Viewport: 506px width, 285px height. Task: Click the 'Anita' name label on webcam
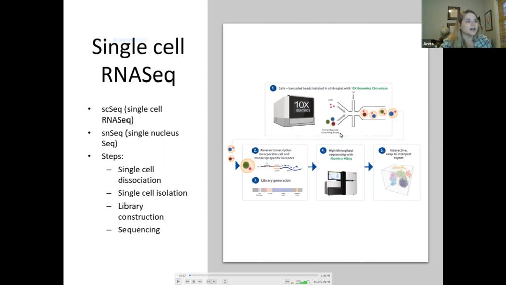tap(428, 44)
